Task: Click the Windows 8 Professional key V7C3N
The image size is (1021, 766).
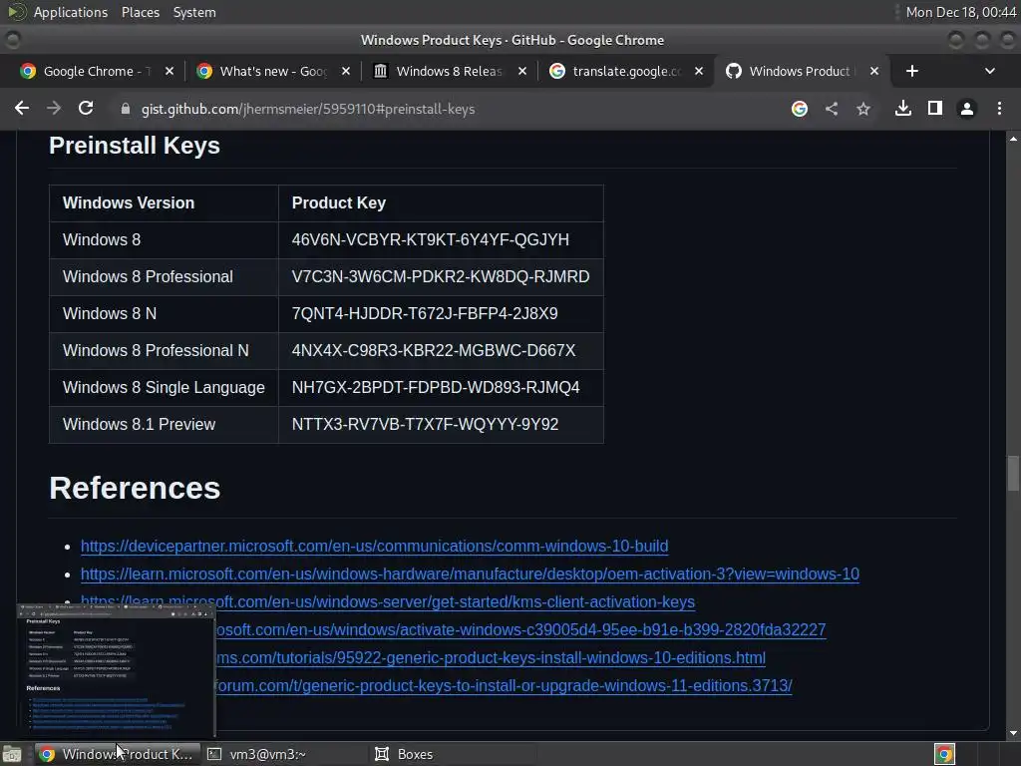Action: coord(441,277)
